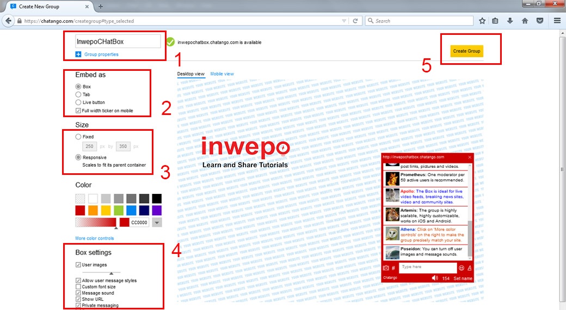This screenshot has height=310, width=566.
Task: Open the Pocket icon in toolbar
Action: coord(540,21)
